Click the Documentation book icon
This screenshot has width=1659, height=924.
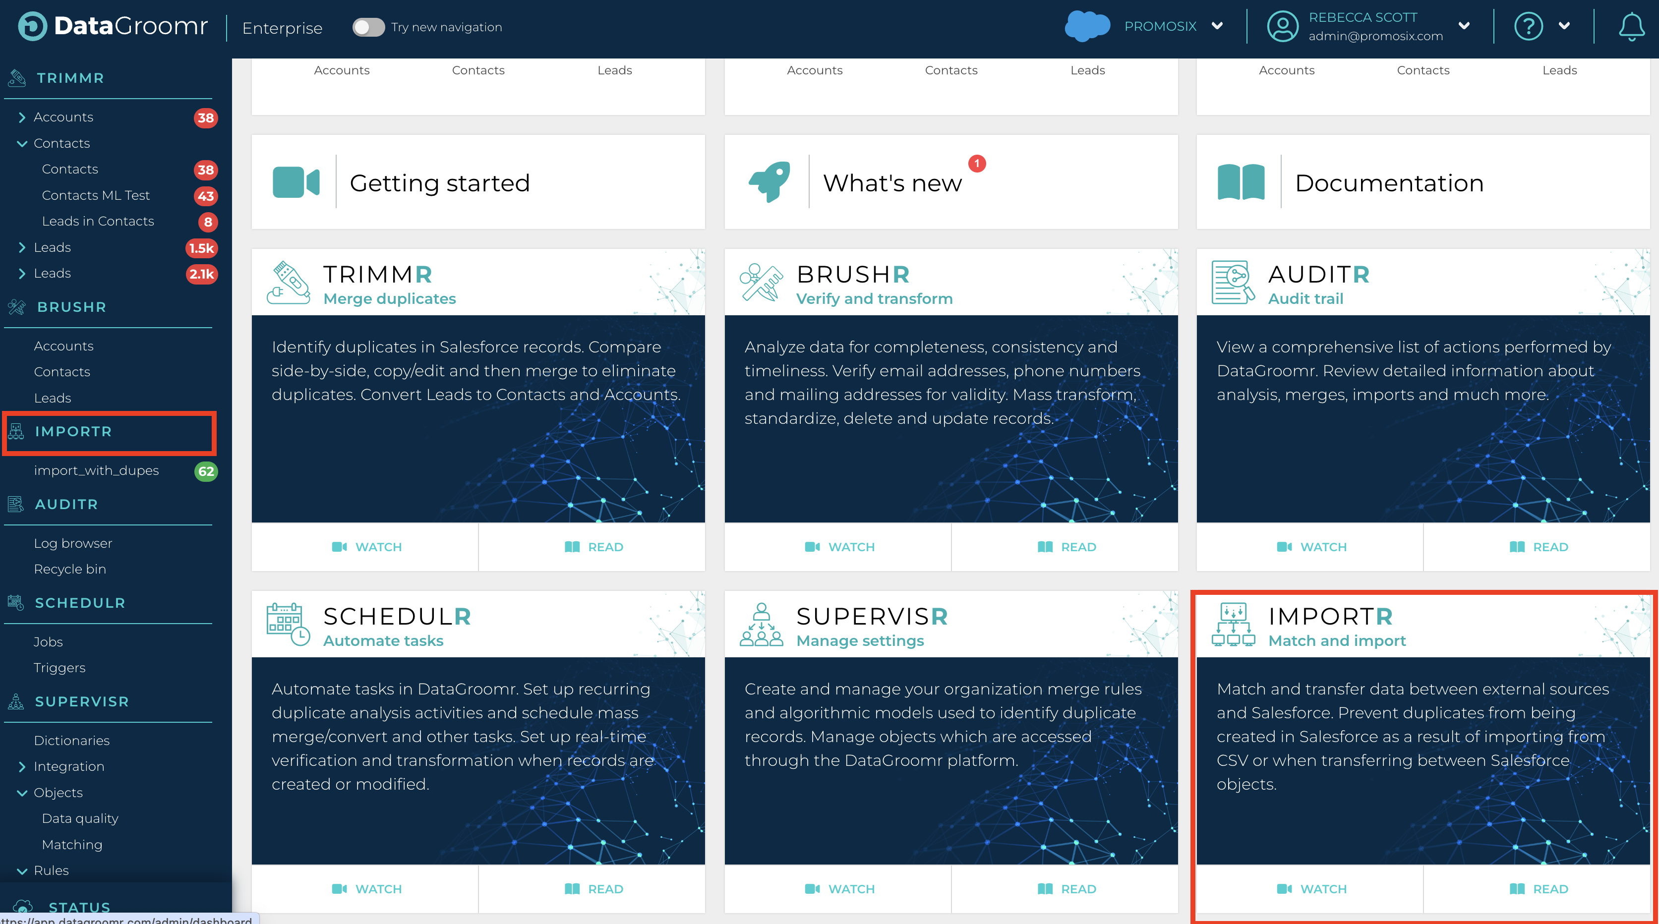tap(1241, 182)
